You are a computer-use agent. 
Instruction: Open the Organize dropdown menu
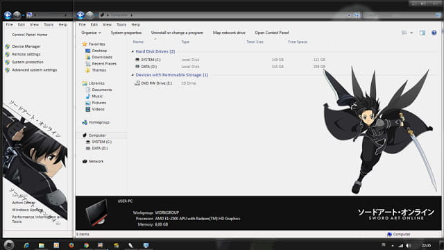(91, 33)
